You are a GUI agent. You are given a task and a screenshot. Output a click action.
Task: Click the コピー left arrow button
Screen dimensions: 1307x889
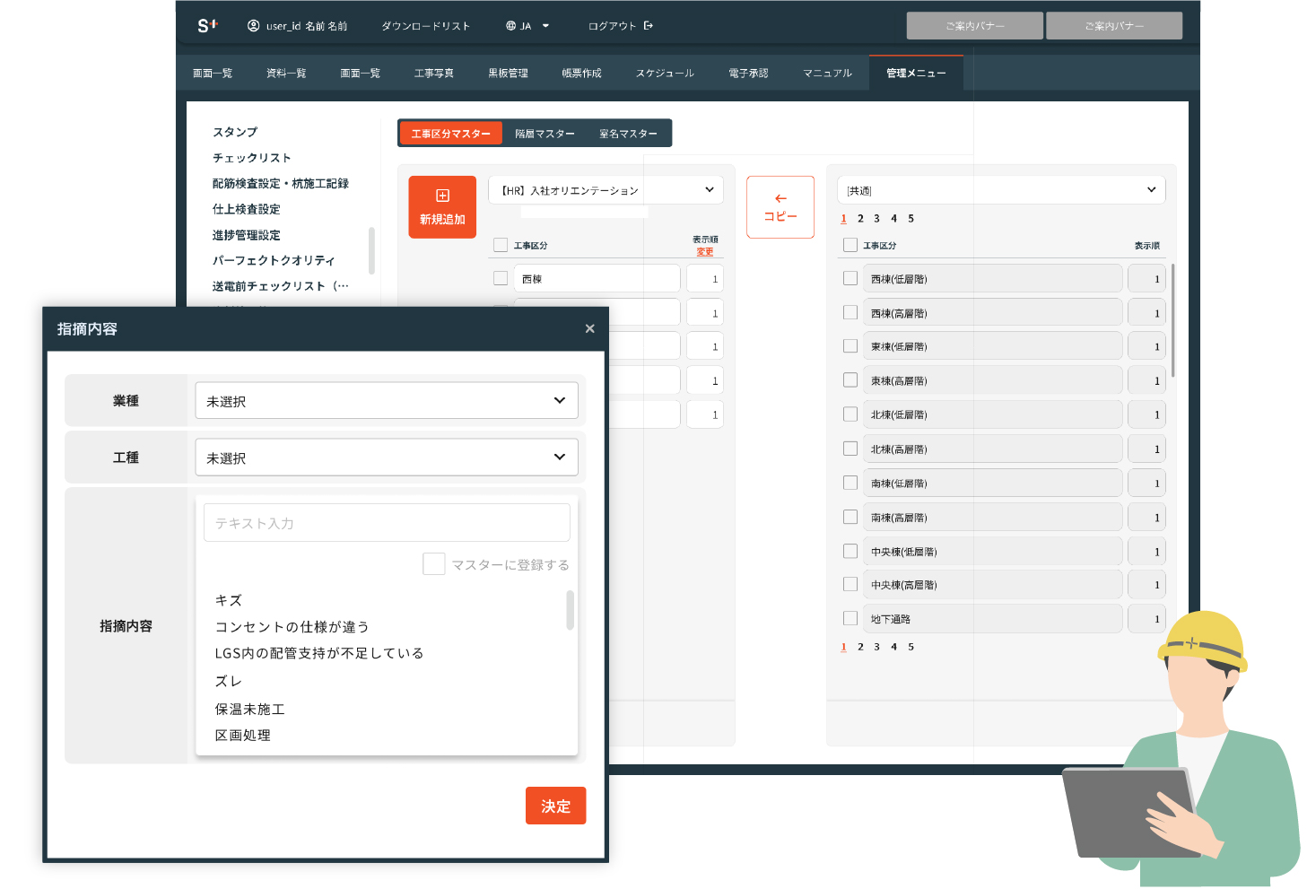point(780,207)
